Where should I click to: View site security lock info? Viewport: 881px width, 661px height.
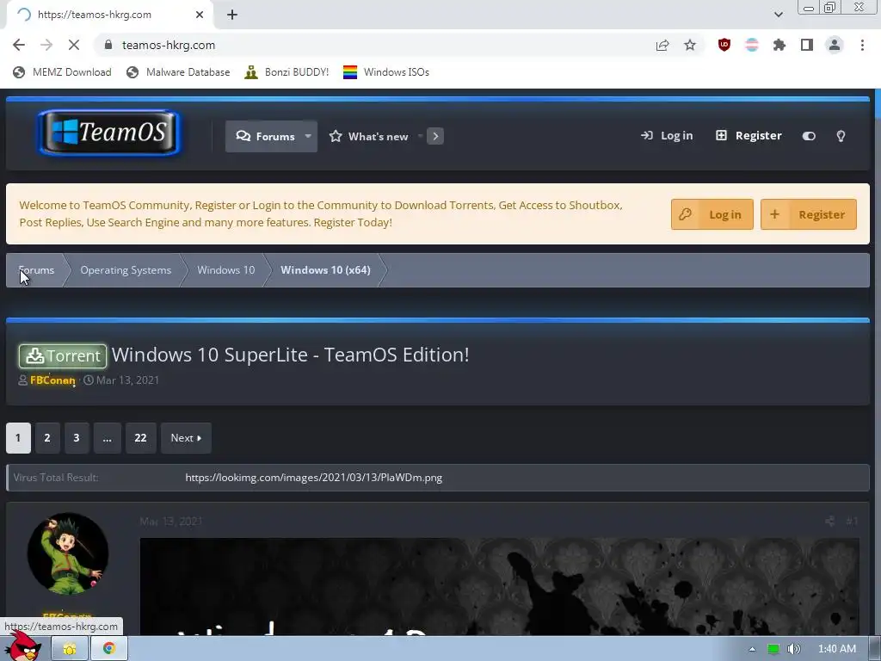108,45
